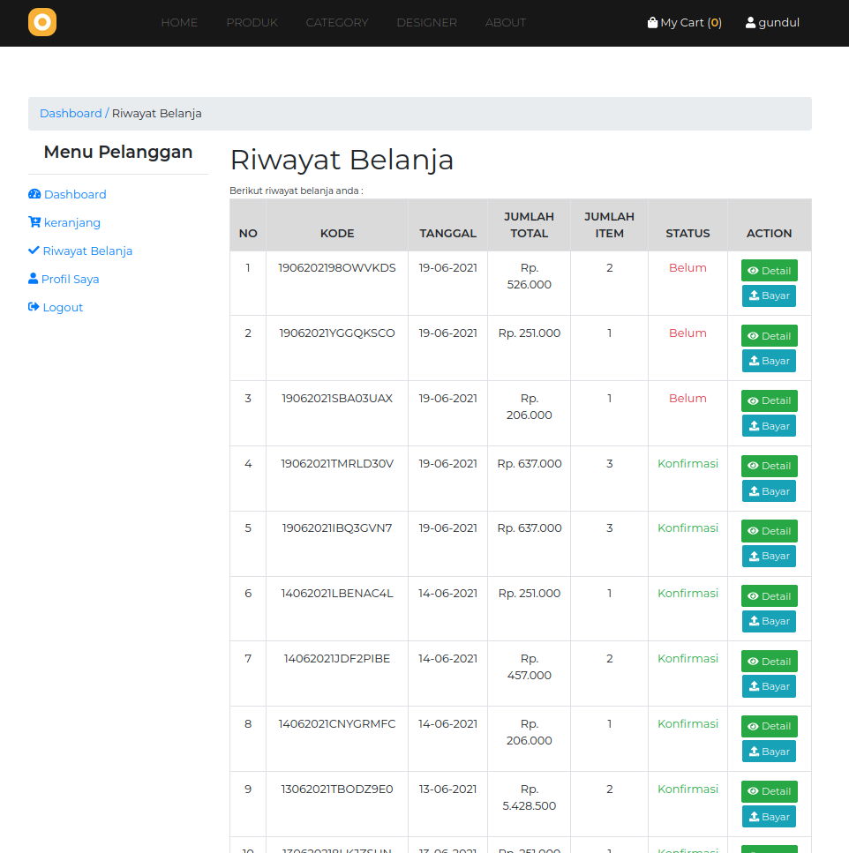Click the user icon next to gundul
The width and height of the screenshot is (849, 853).
pyautogui.click(x=749, y=22)
